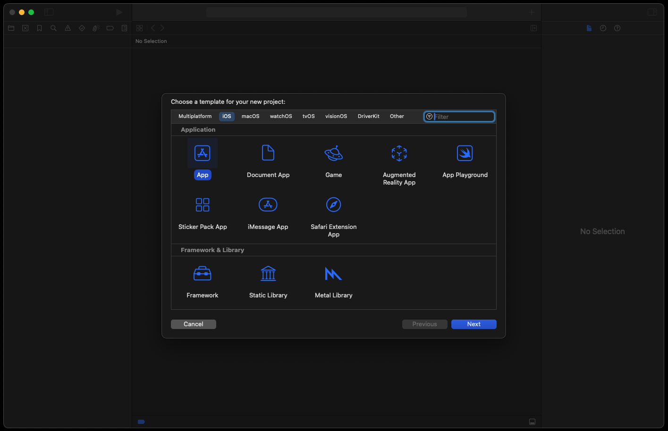Switch to the iOS tab
This screenshot has height=431, width=668.
tap(227, 116)
